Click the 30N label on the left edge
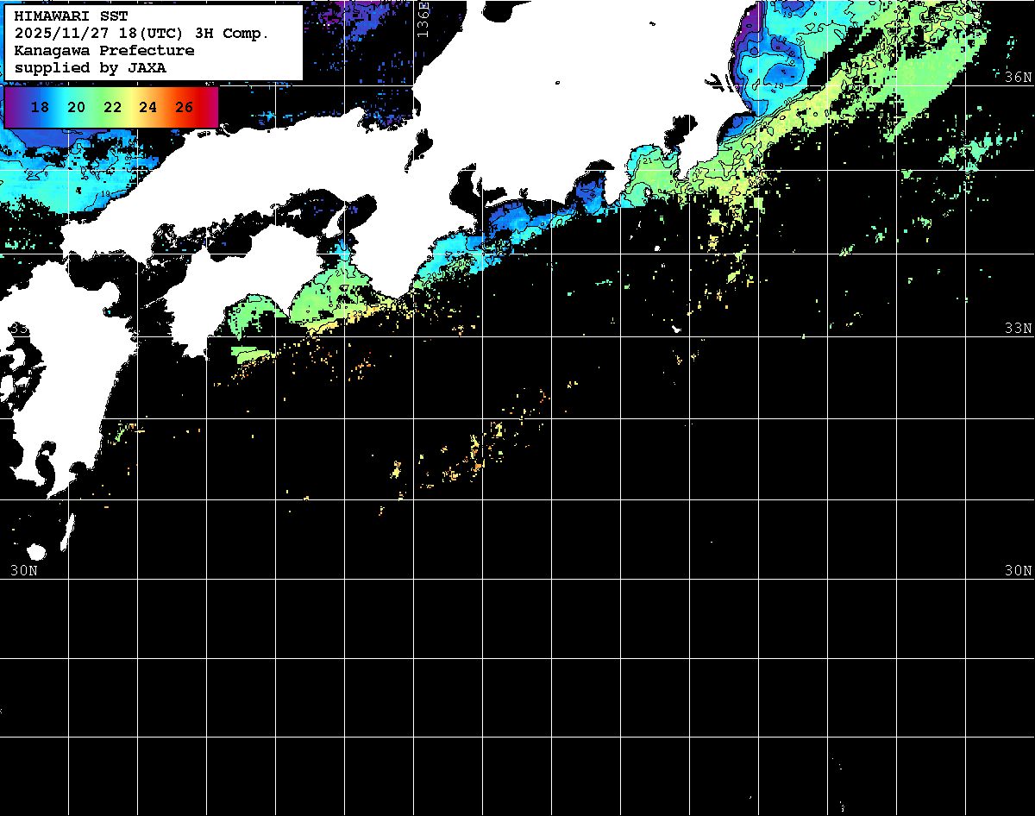 click(23, 570)
